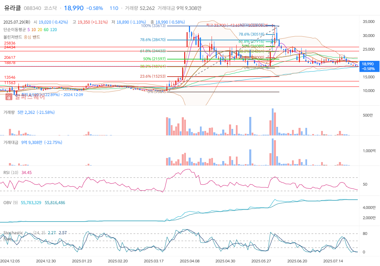Click the Fibonacci 78.6% (30518) label
Viewport: 380px width, 266px height.
pos(251,35)
